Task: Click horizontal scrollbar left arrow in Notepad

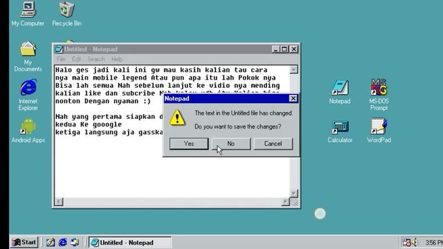Action: (59, 201)
